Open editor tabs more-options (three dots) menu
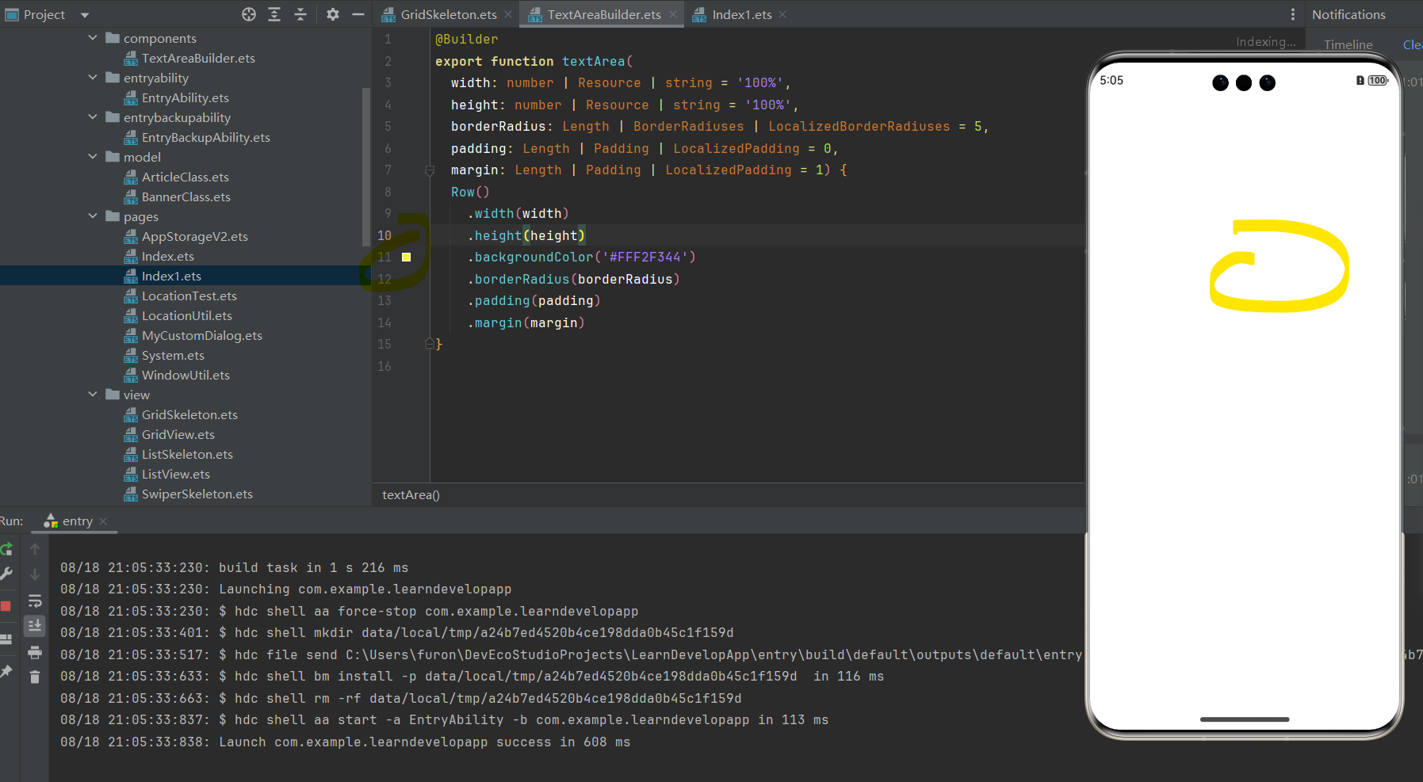The width and height of the screenshot is (1423, 782). pos(1293,14)
